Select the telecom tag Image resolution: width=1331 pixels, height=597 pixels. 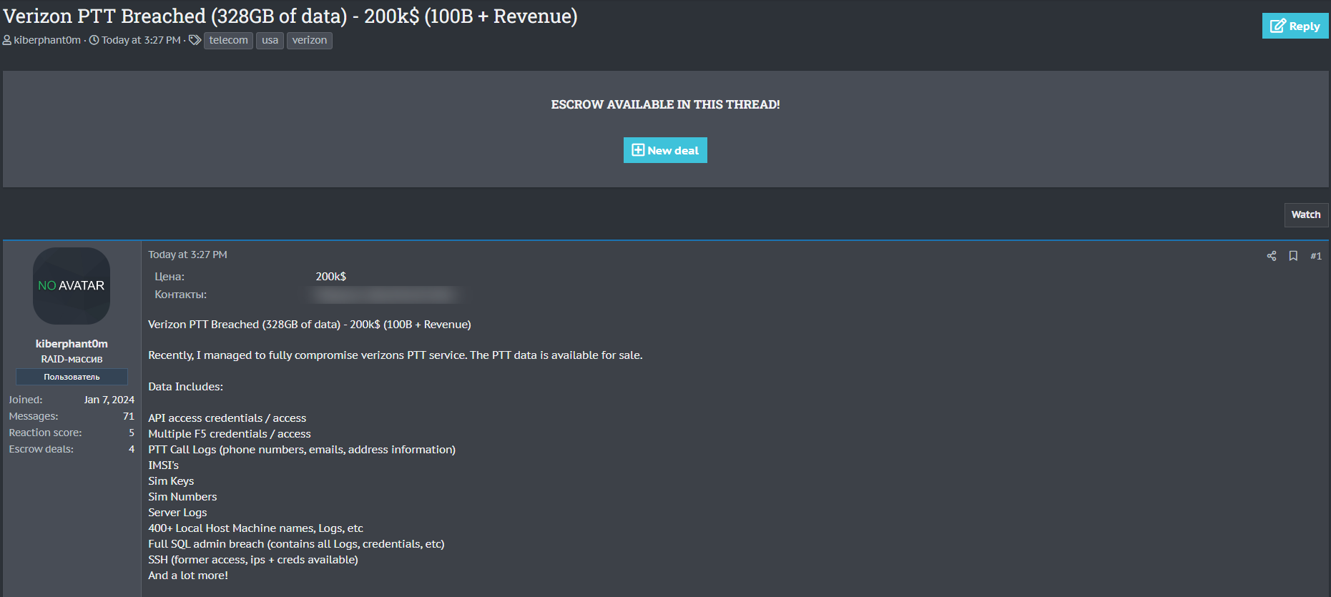[x=228, y=40]
